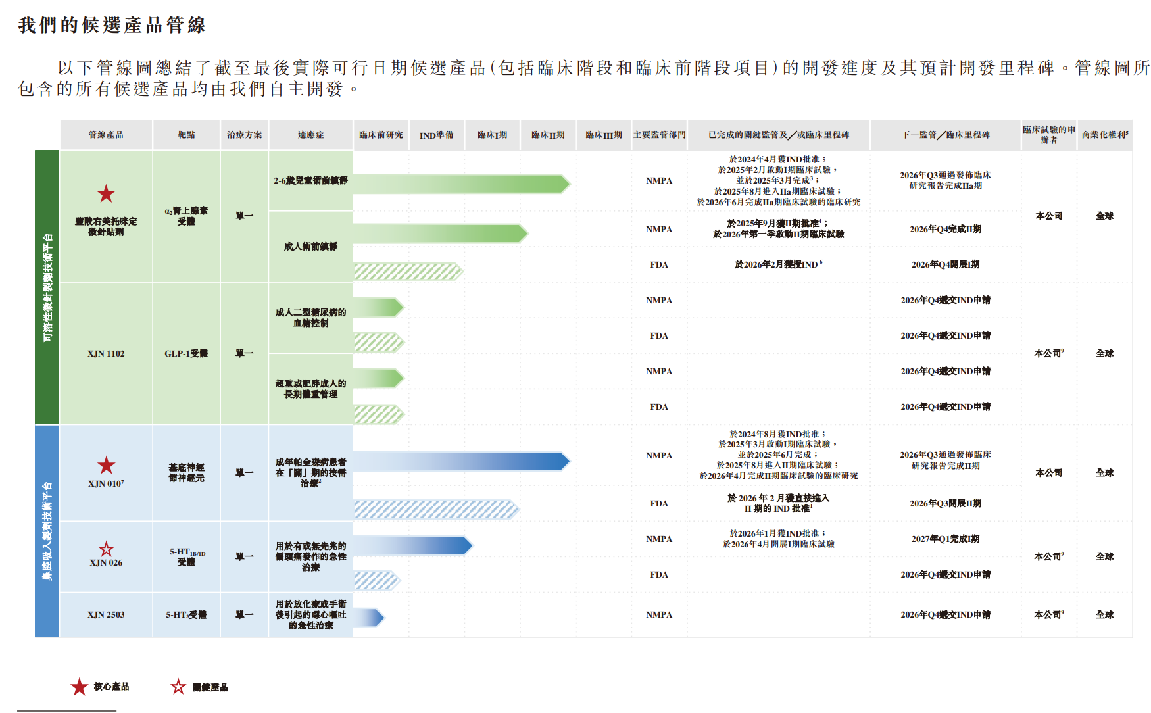Screen dimensions: 1151x713
Task: Click the hatched green FDA arrow for 成人術前鎮靜
Action: point(408,271)
